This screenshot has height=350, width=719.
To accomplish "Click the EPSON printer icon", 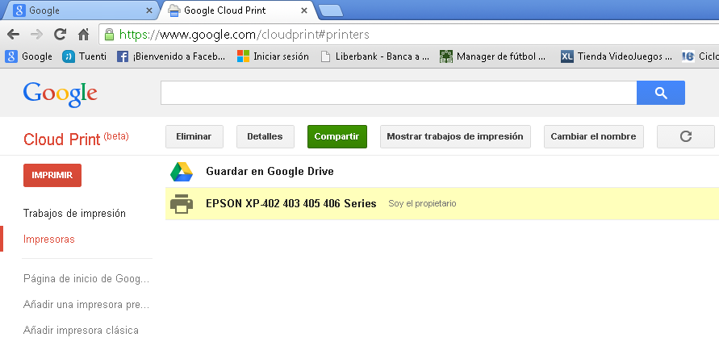I will tap(181, 204).
